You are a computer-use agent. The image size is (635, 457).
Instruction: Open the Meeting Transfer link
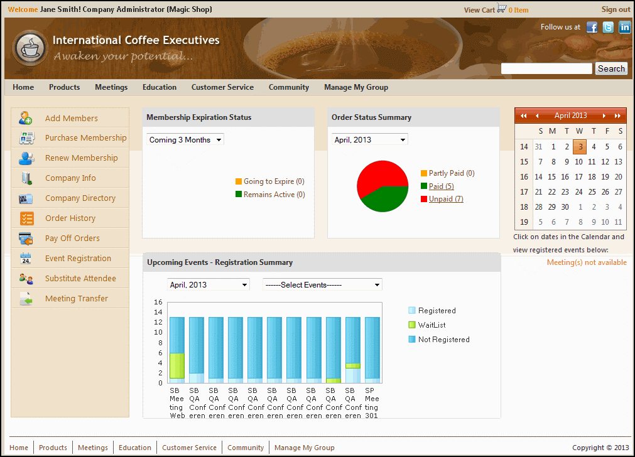point(77,298)
